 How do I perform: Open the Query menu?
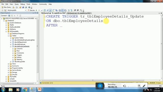coord(17,4)
